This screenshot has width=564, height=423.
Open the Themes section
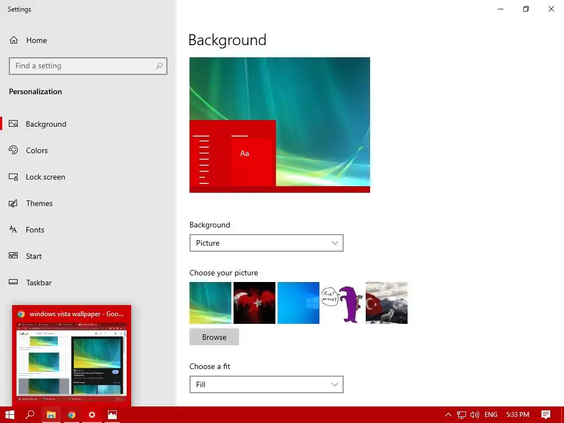click(39, 203)
